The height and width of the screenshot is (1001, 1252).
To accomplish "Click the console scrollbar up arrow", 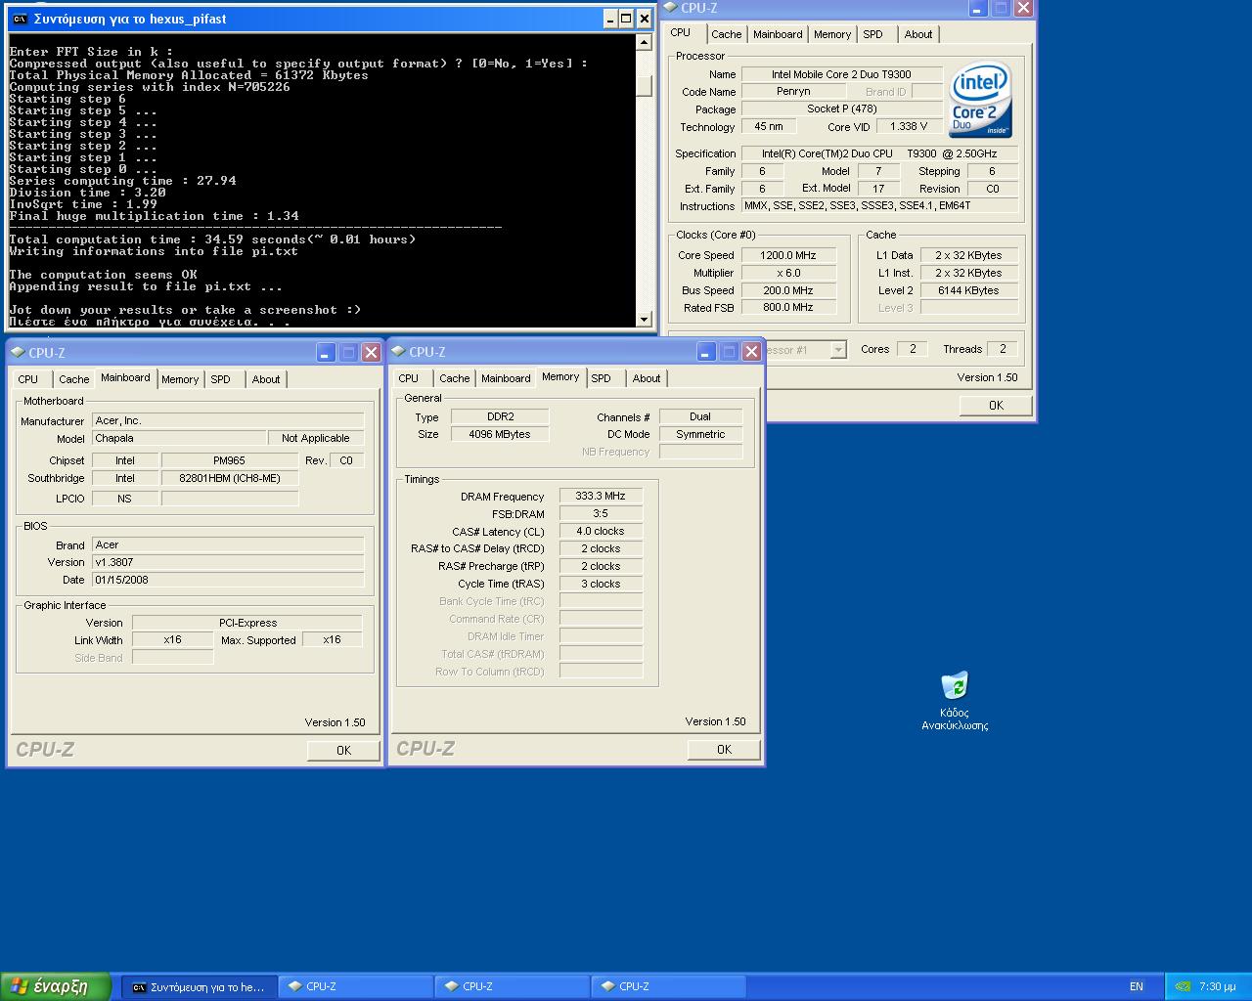I will point(644,42).
